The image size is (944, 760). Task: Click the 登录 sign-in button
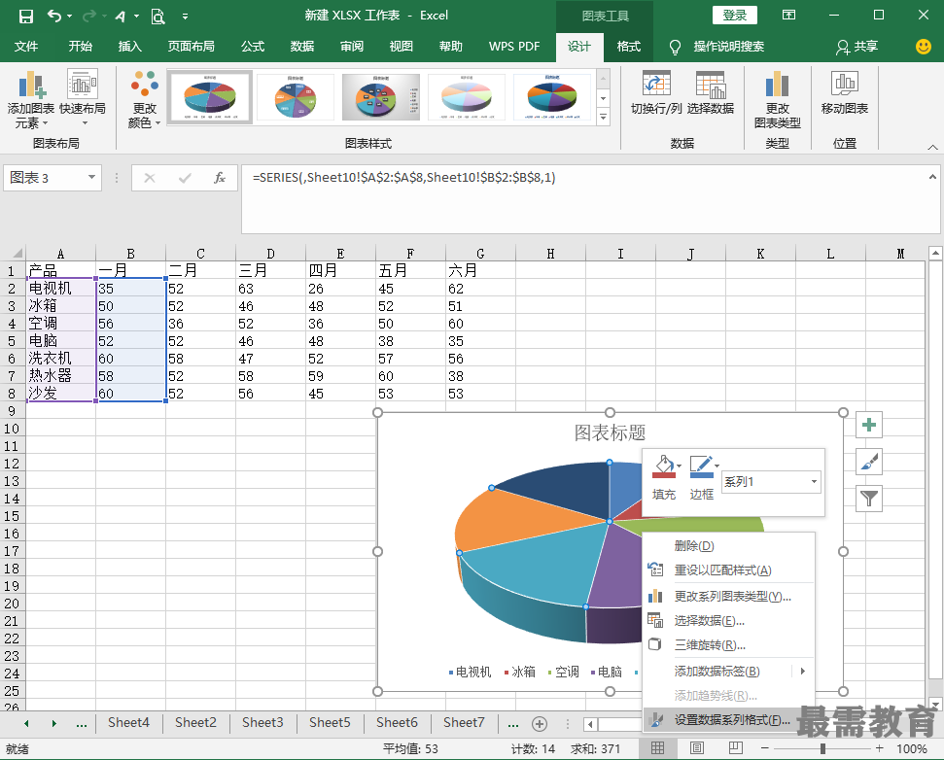[x=734, y=15]
